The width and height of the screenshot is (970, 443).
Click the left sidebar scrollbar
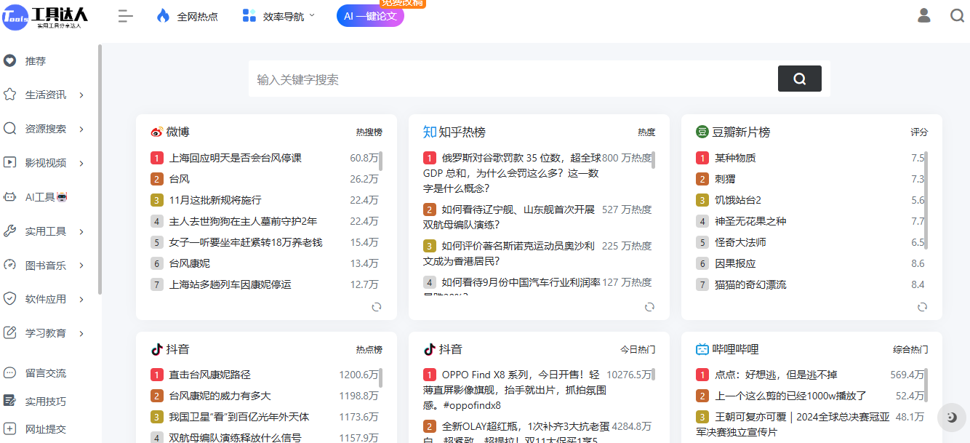(100, 169)
